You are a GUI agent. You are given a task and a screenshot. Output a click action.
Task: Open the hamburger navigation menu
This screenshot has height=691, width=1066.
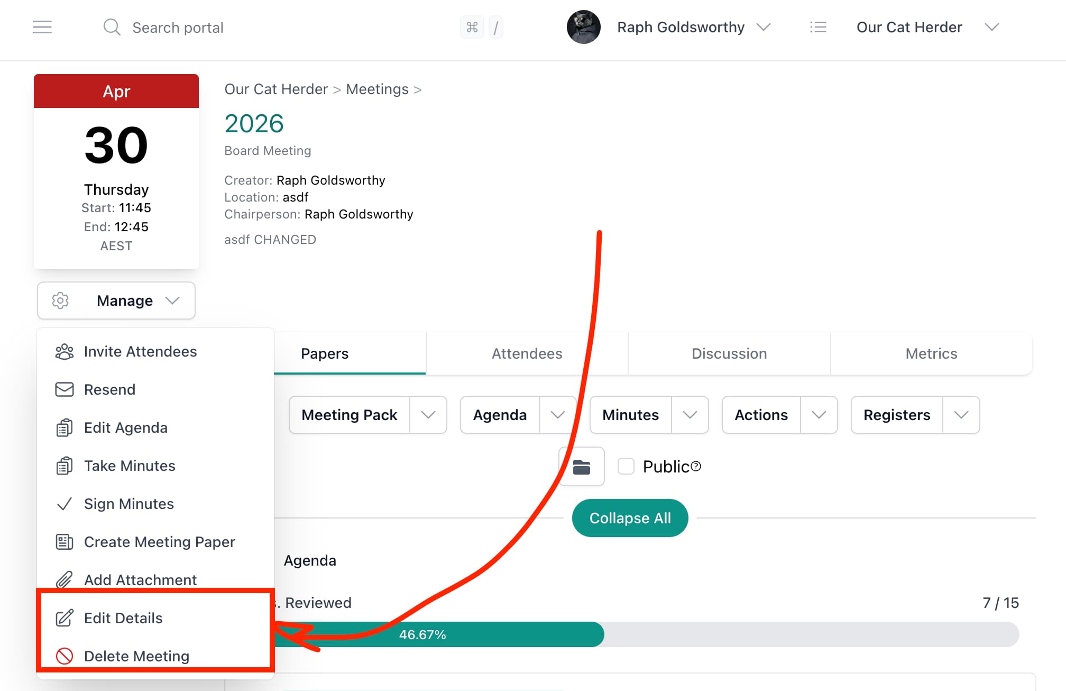pos(42,27)
